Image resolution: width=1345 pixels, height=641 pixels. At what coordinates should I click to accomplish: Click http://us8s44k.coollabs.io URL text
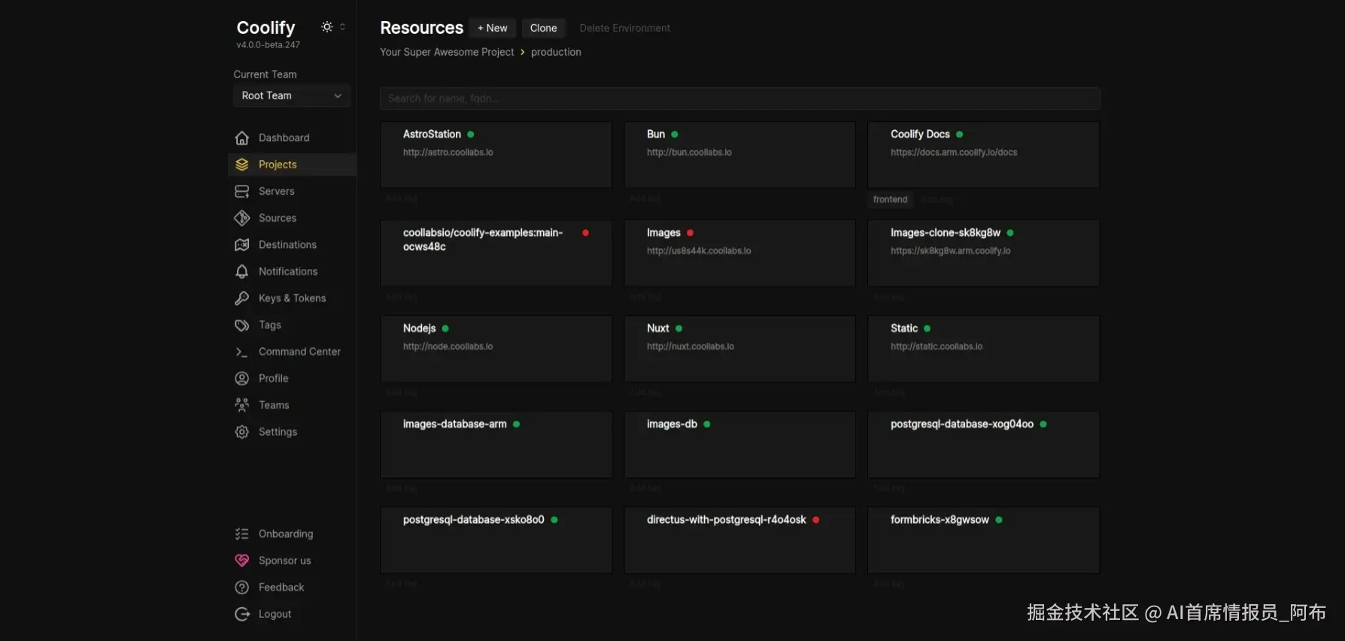click(699, 251)
